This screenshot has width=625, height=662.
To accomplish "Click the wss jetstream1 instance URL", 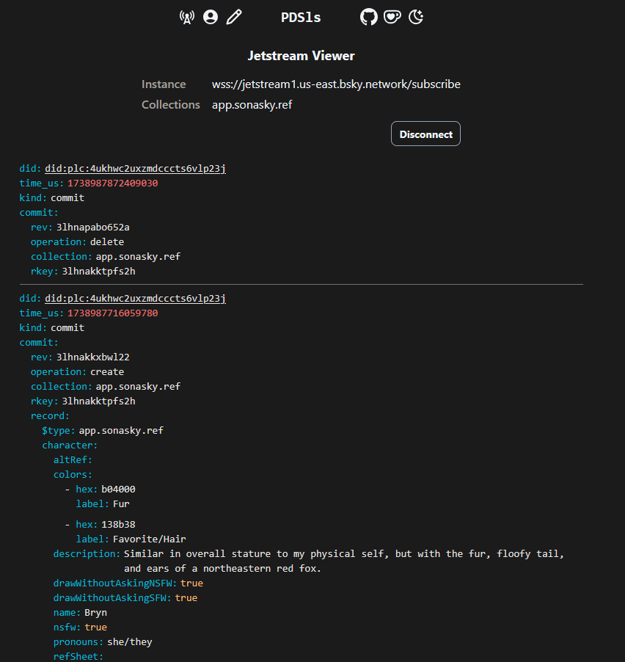I will [x=336, y=84].
